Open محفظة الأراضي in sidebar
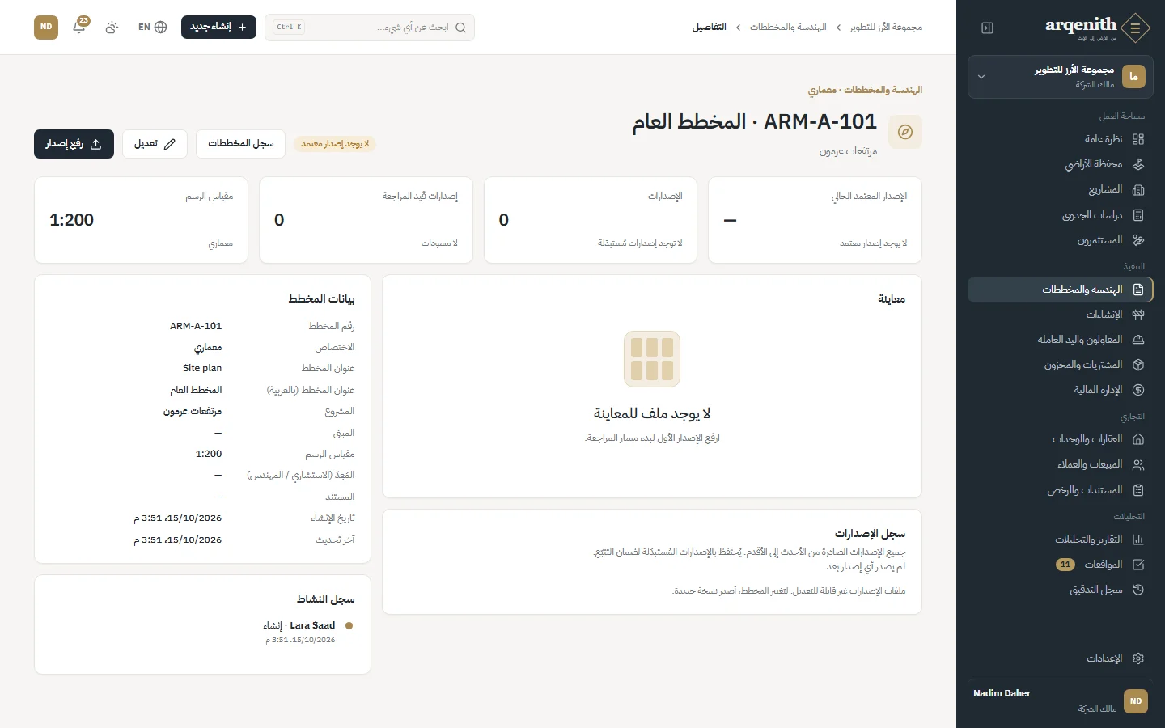 1060,164
